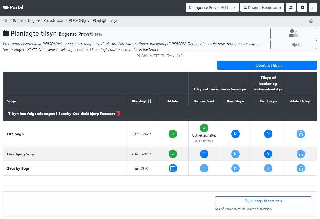Select the Guldbjerg Sogn row name
This screenshot has width=320, height=219.
(x=21, y=154)
